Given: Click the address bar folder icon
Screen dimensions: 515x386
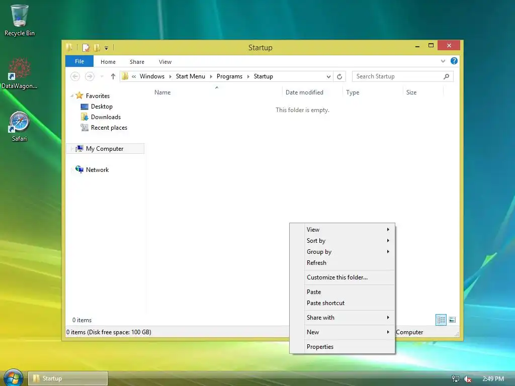Looking at the screenshot, I should click(125, 76).
